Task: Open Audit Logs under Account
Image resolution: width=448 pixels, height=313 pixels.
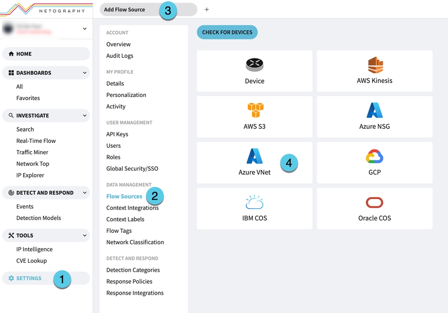Action: tap(119, 56)
